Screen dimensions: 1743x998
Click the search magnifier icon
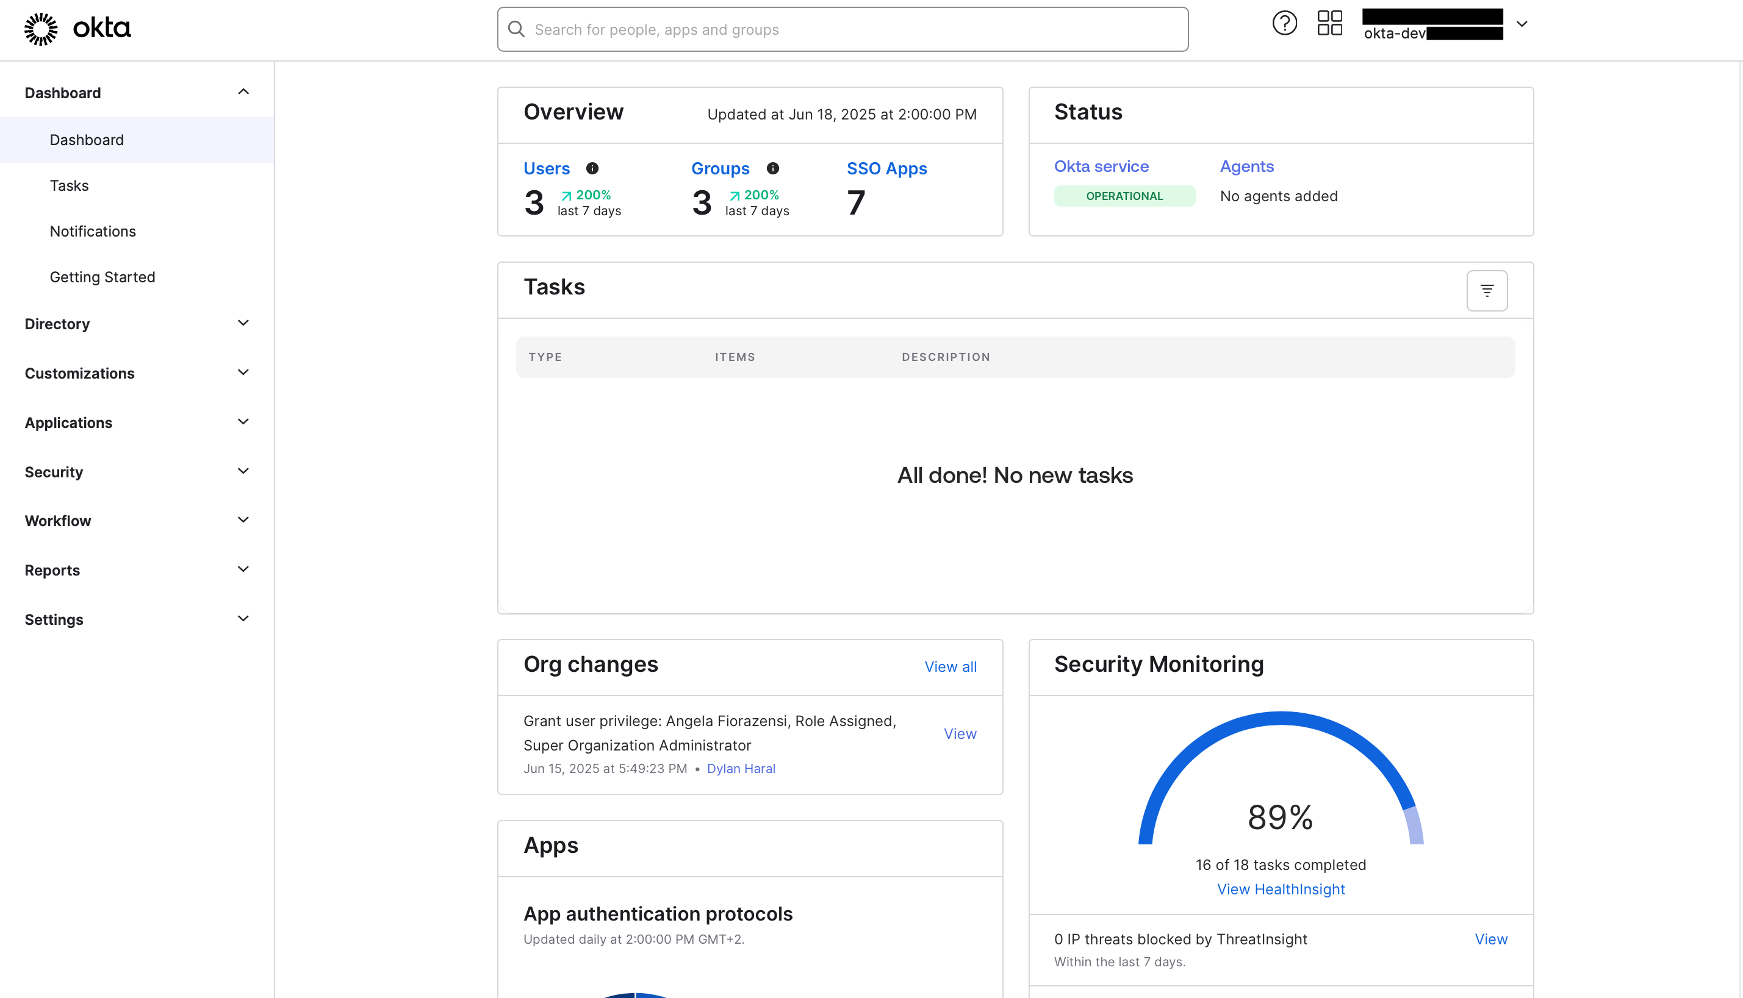pyautogui.click(x=516, y=29)
